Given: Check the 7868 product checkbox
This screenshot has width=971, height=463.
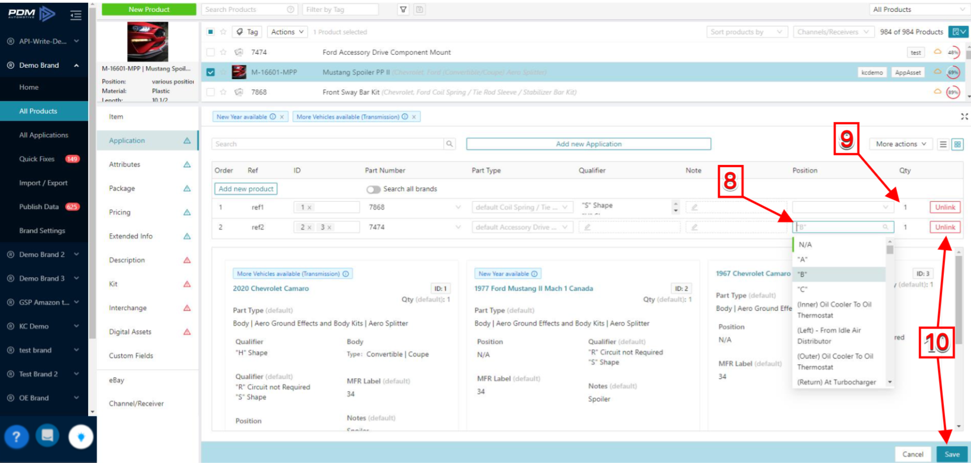Looking at the screenshot, I should tap(211, 92).
